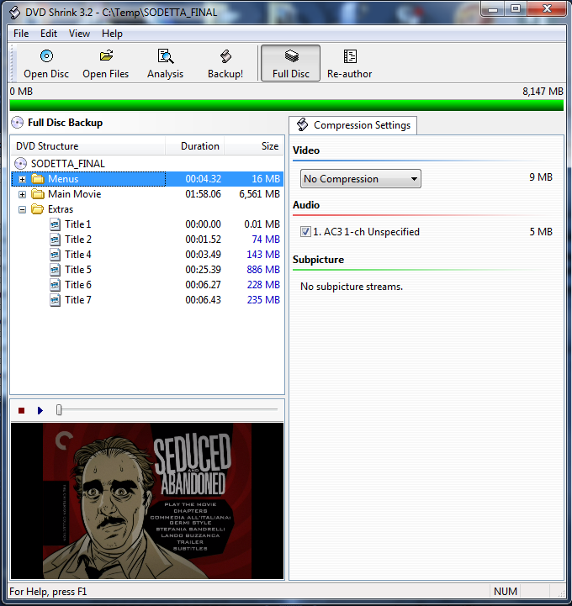Open the File menu
Screen dimensions: 572x606
(x=21, y=34)
